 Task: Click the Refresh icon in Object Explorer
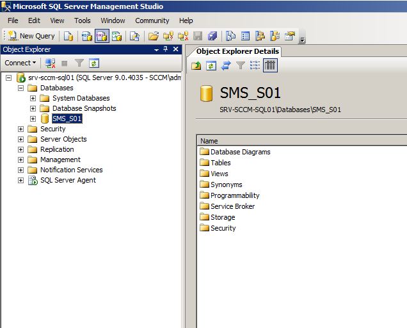tap(94, 63)
